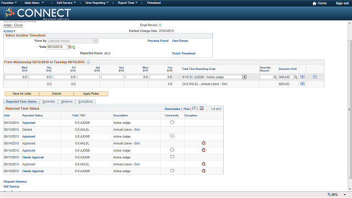
Task: Add a row with plus icon on ANLSL row
Action: coord(302,84)
